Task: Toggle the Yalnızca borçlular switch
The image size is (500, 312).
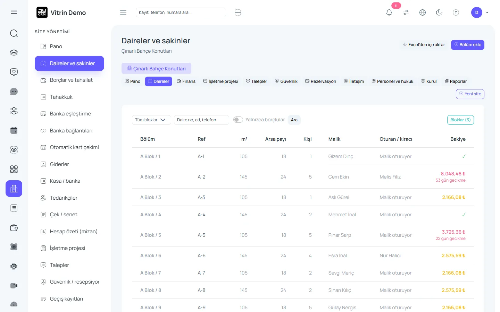Action: (238, 120)
